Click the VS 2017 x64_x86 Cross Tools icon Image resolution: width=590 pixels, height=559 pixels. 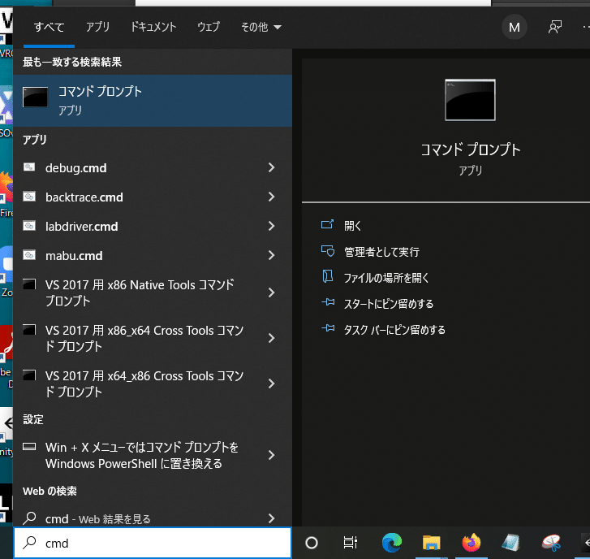29,375
